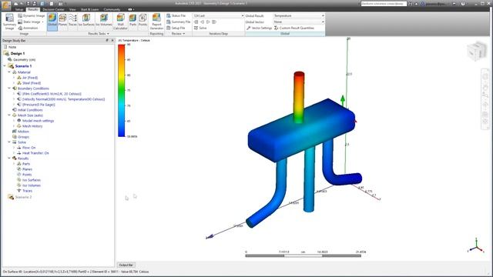The image size is (493, 277).
Task: Open the Summary Image tool
Action: (9, 22)
